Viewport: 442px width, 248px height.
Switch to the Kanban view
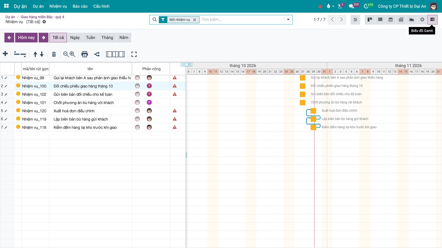(369, 20)
